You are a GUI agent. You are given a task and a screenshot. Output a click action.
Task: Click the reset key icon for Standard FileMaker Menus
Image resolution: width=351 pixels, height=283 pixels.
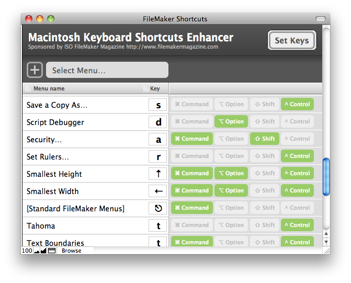pos(158,208)
